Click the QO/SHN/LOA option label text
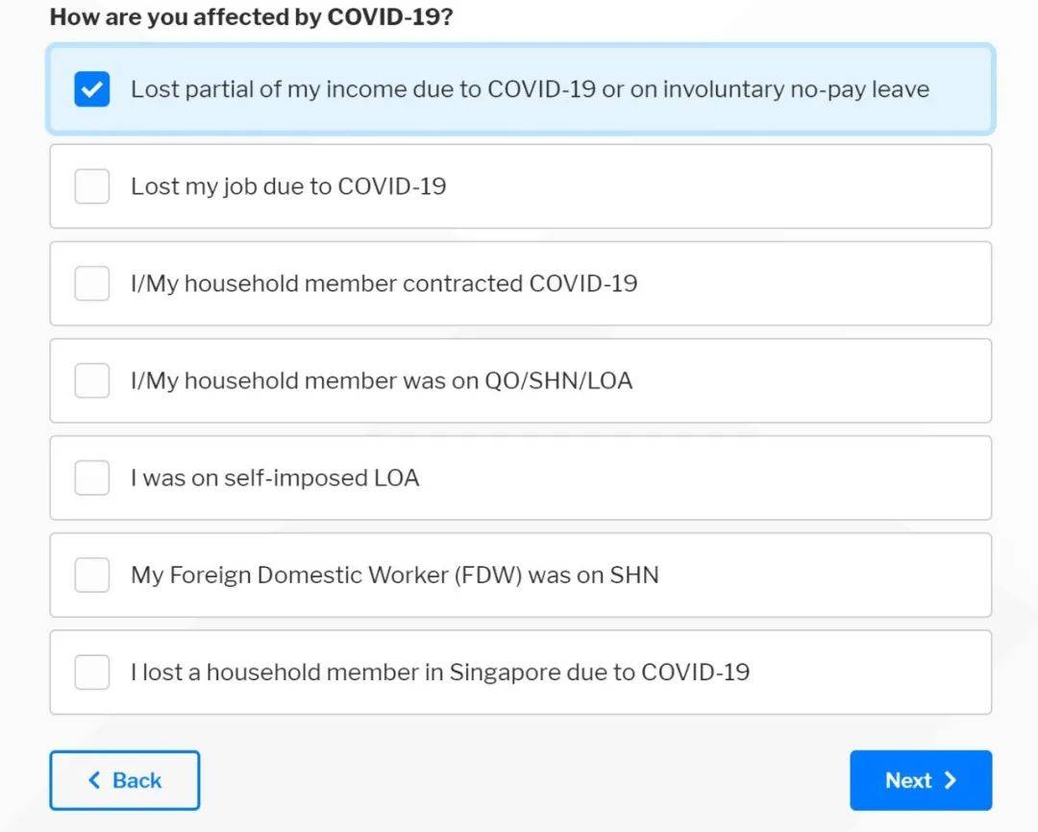The height and width of the screenshot is (832, 1038). click(x=382, y=380)
